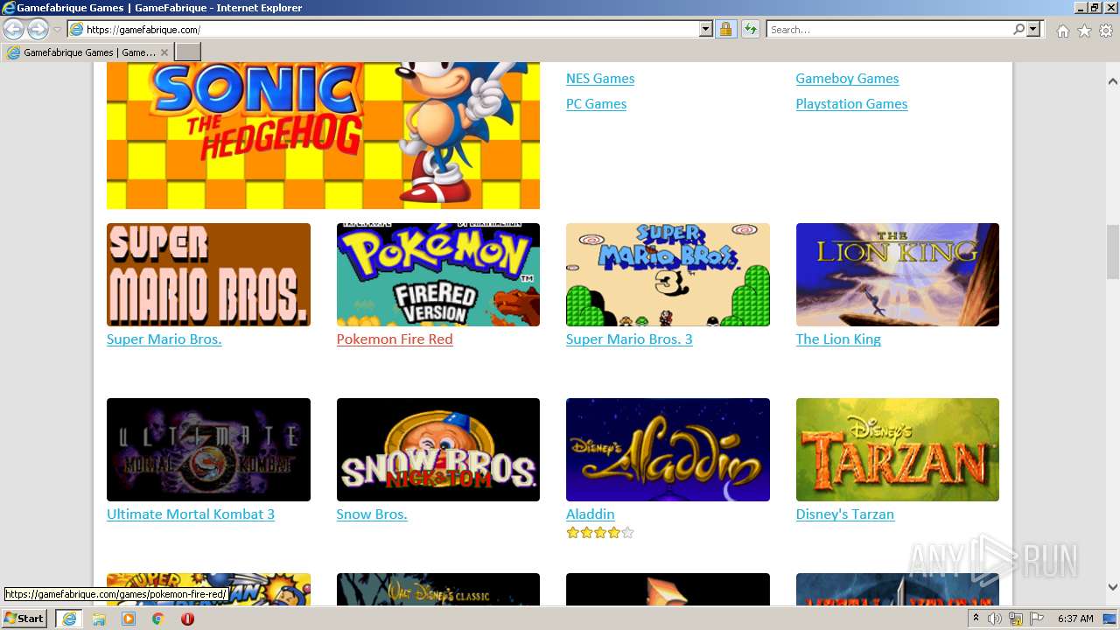Click the Aladdin star rating
1120x630 pixels.
tap(600, 532)
